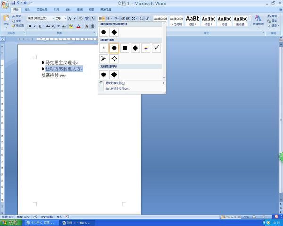This screenshot has width=283, height=226.
Task: Toggle Subscript formatting
Action: click(x=53, y=26)
